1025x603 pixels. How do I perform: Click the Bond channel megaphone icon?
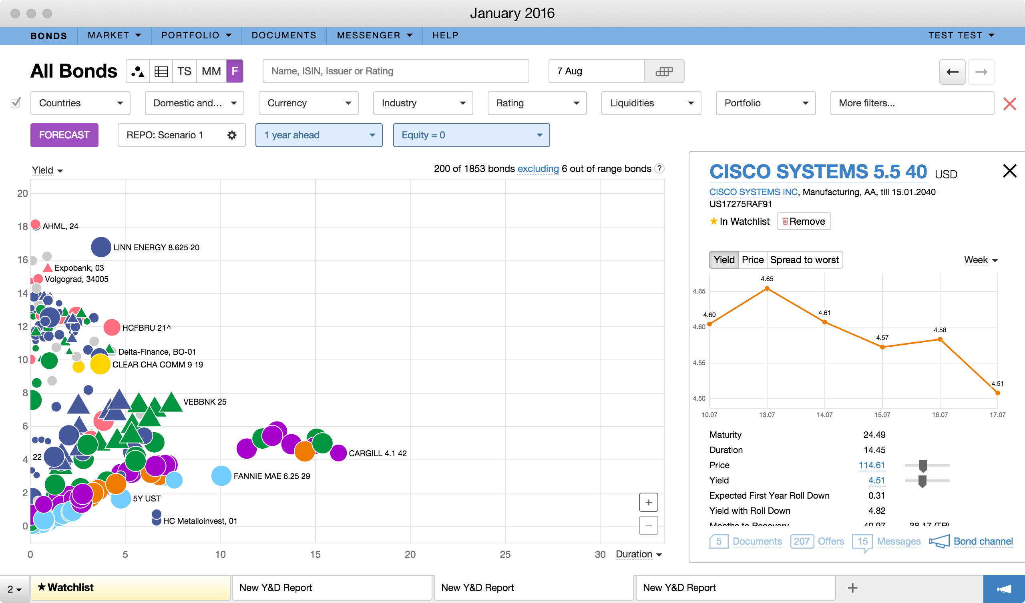tap(939, 541)
